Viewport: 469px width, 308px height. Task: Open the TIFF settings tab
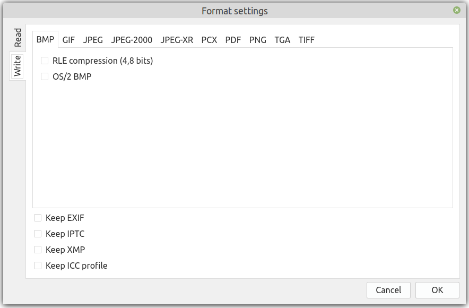click(306, 40)
